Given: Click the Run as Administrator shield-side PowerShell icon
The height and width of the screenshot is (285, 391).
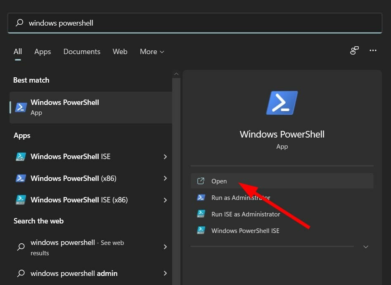Looking at the screenshot, I should tap(201, 197).
